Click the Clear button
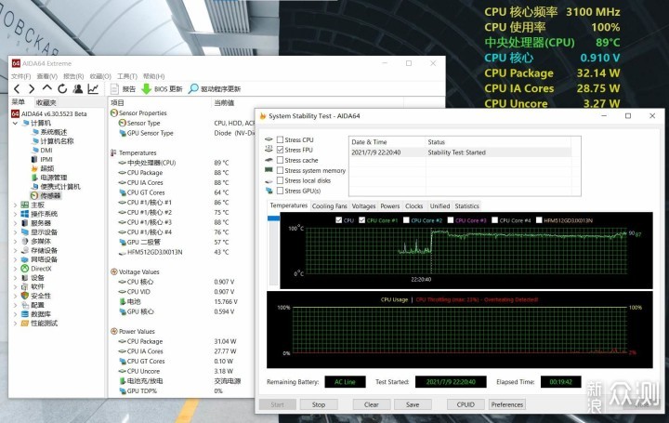This screenshot has width=669, height=423. (371, 404)
